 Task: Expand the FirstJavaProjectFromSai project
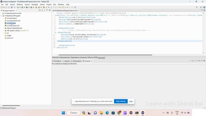1,13
